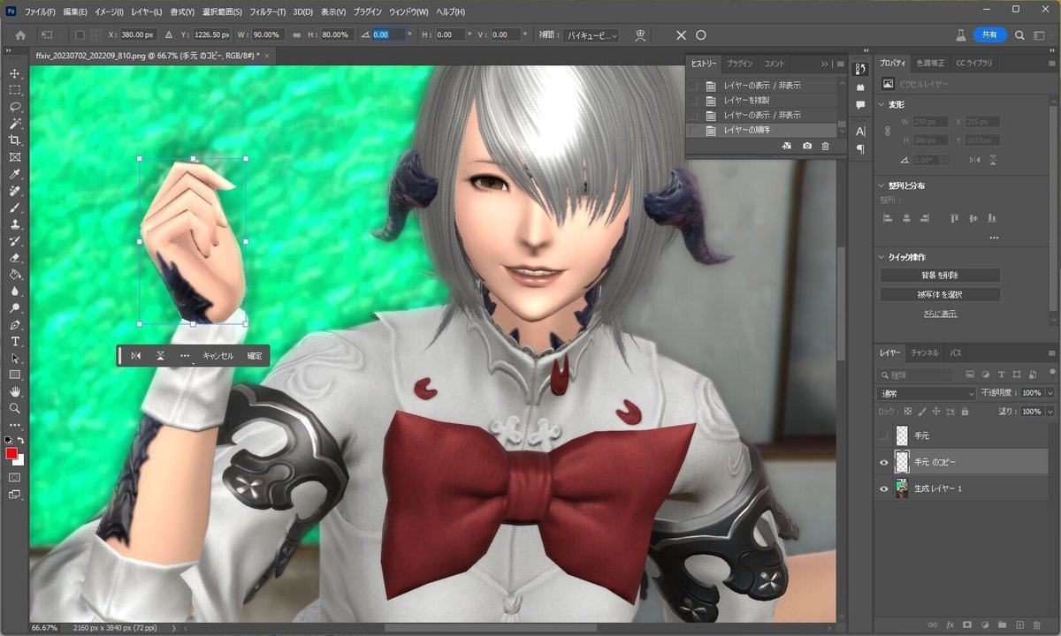
Task: Select the Spot Healing Brush tool
Action: click(x=15, y=191)
